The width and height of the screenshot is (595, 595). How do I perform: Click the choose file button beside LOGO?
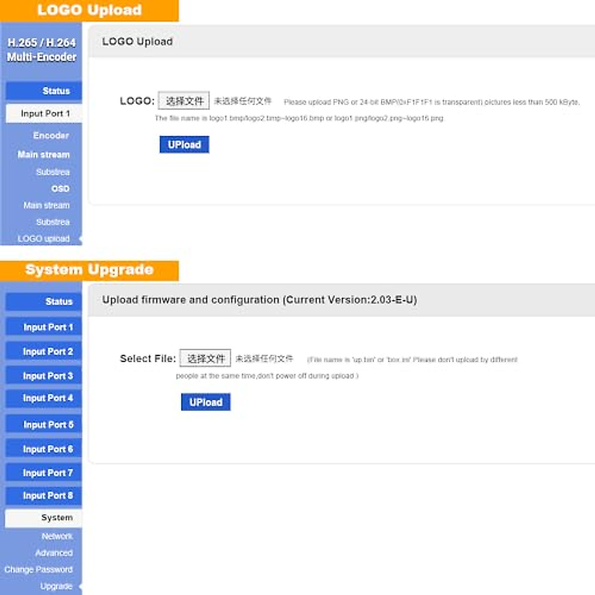tap(184, 101)
